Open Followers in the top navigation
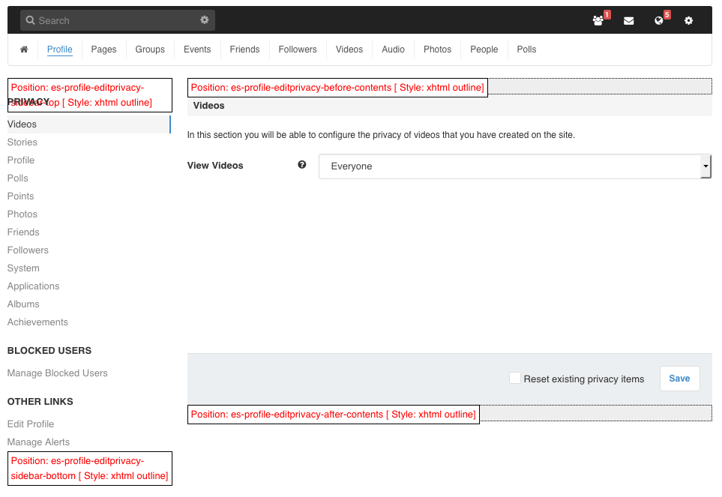 (298, 49)
